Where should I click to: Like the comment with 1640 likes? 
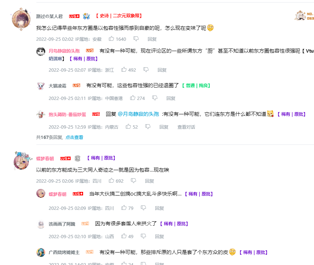point(111,39)
